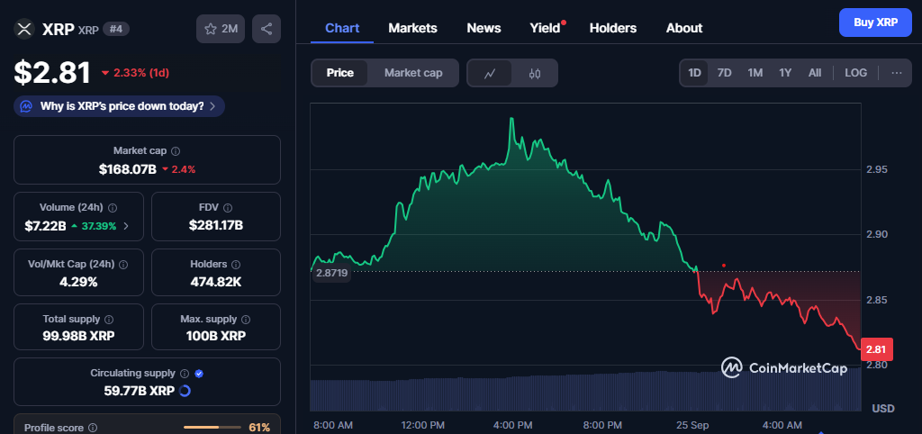Screen dimensions: 922x434
Task: Click AI icon in price question banner
Action: (x=26, y=106)
